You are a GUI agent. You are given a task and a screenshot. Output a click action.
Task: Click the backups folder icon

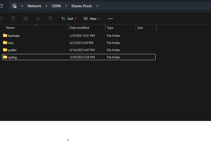5,35
